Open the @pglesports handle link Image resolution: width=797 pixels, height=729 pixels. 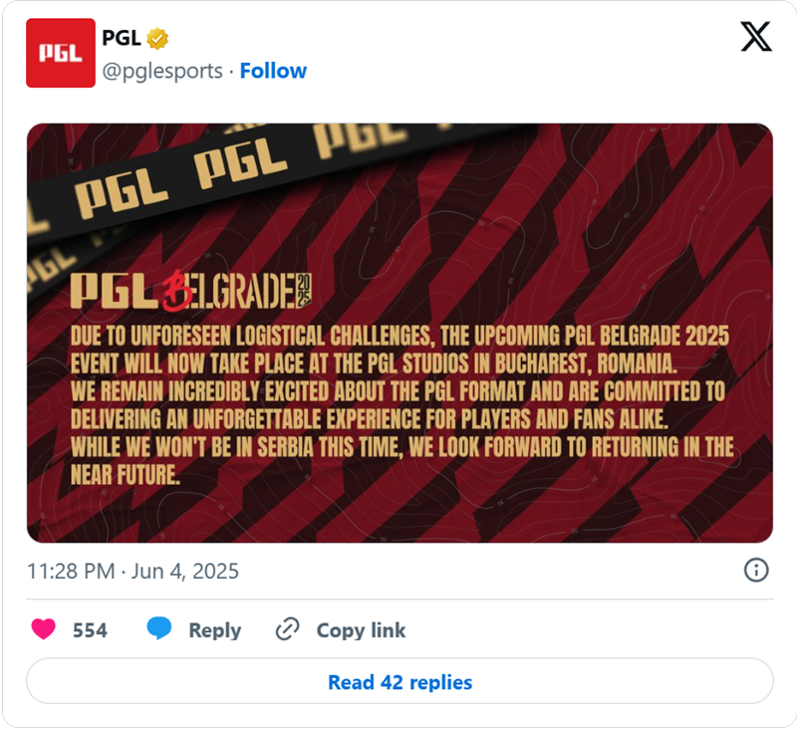click(162, 71)
